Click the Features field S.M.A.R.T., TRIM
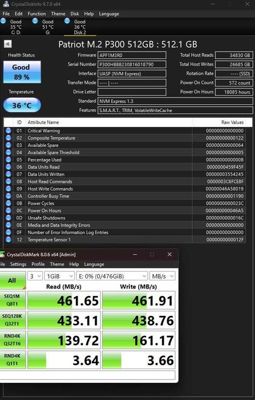The image size is (255, 400). pyautogui.click(x=175, y=110)
